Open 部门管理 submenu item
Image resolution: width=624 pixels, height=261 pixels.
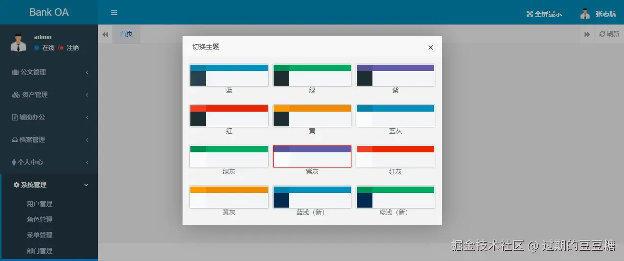[x=40, y=251]
